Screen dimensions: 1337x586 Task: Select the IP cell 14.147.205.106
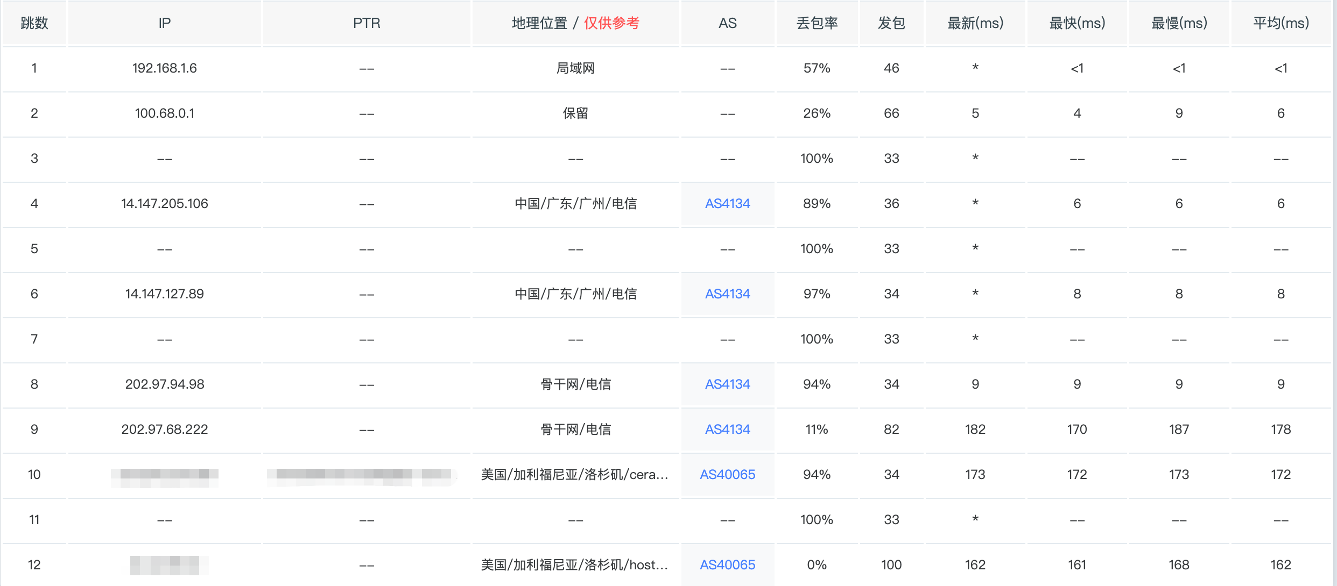(165, 204)
